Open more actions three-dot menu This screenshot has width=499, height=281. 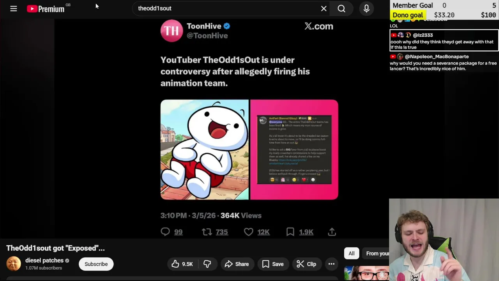(331, 264)
